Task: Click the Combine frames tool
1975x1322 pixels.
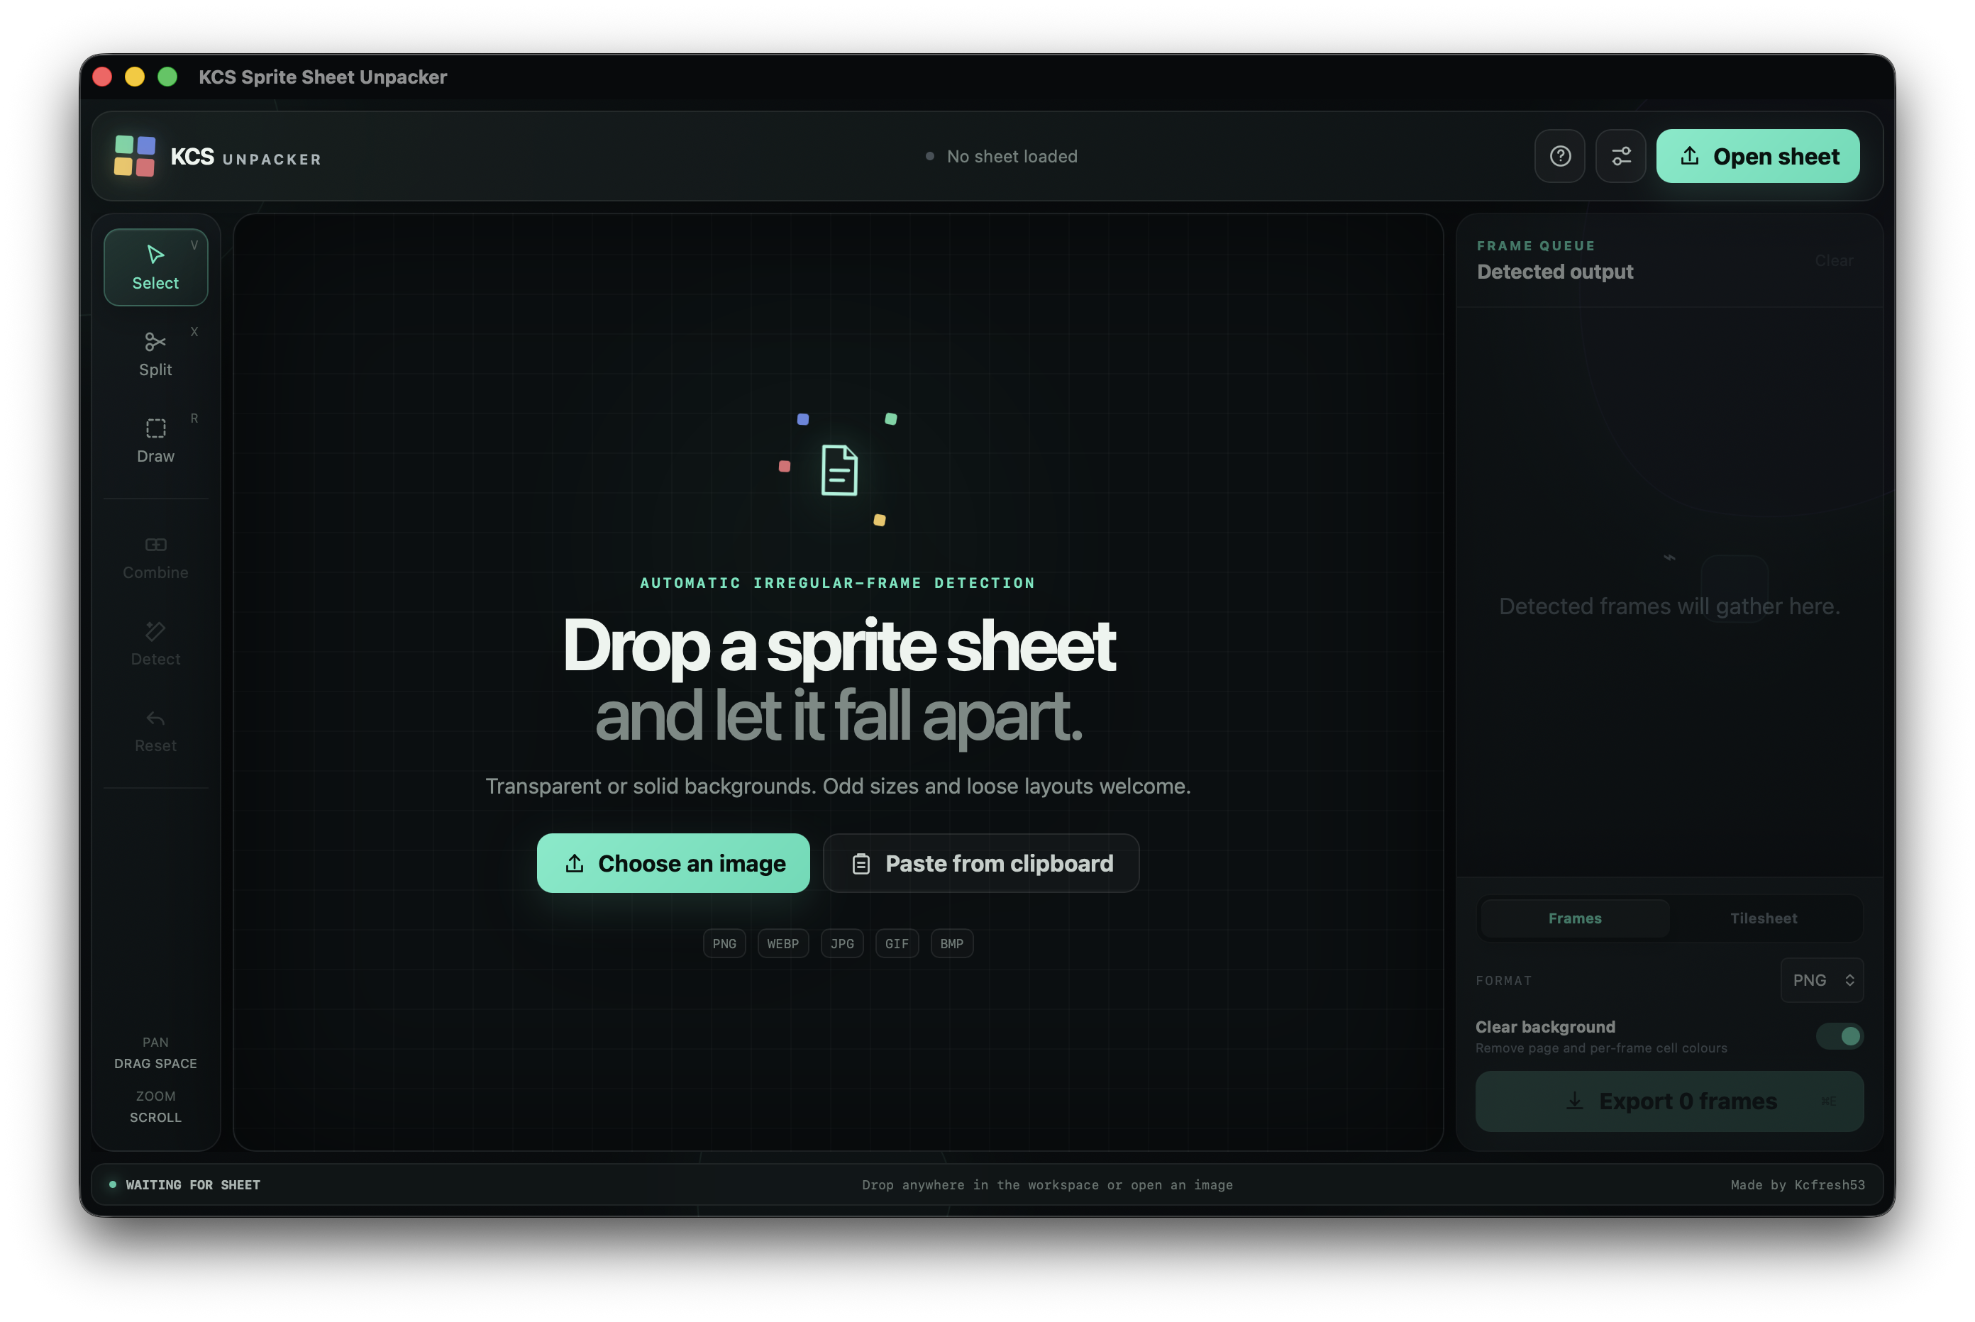Action: point(156,557)
